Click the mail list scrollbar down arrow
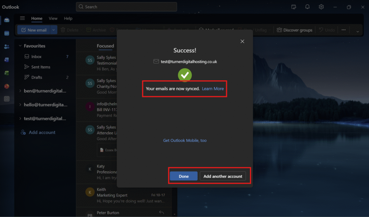The width and height of the screenshot is (369, 217). coord(174,214)
